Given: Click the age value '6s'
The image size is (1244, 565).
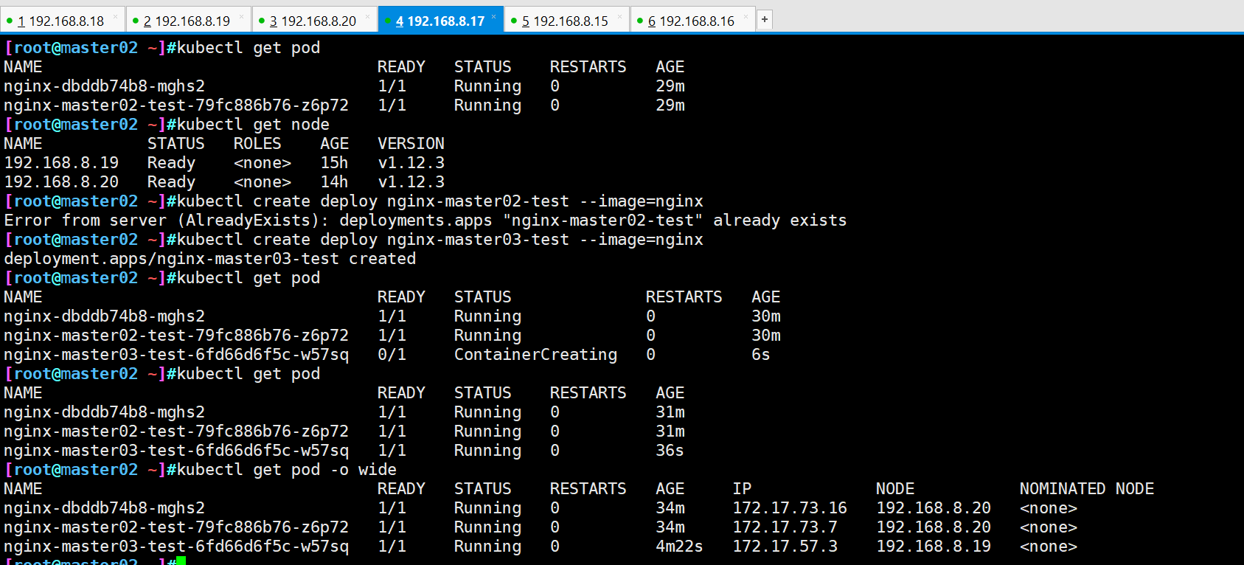Looking at the screenshot, I should tap(760, 354).
